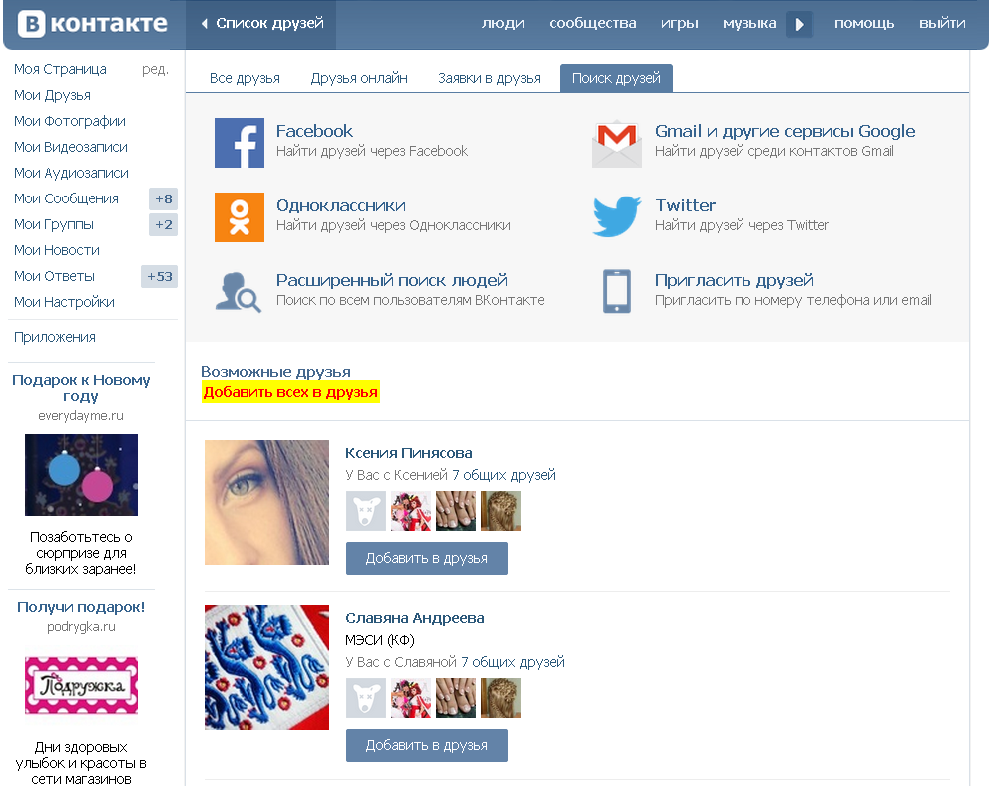Click the +8 messages counter
This screenshot has width=991, height=786.
pos(163,198)
